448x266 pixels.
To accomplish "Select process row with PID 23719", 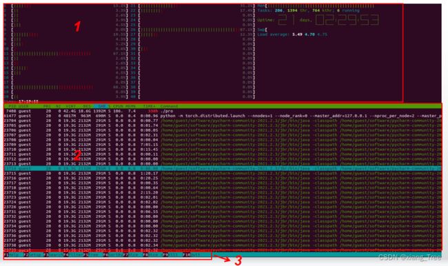I will point(223,192).
